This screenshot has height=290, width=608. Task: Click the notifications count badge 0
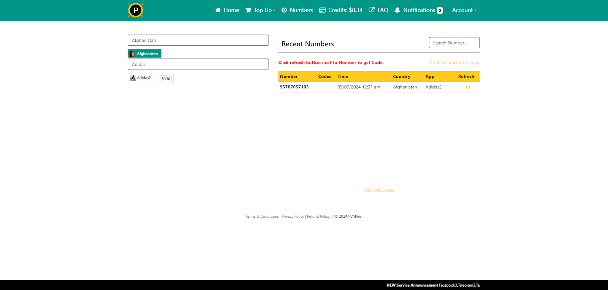coord(440,11)
